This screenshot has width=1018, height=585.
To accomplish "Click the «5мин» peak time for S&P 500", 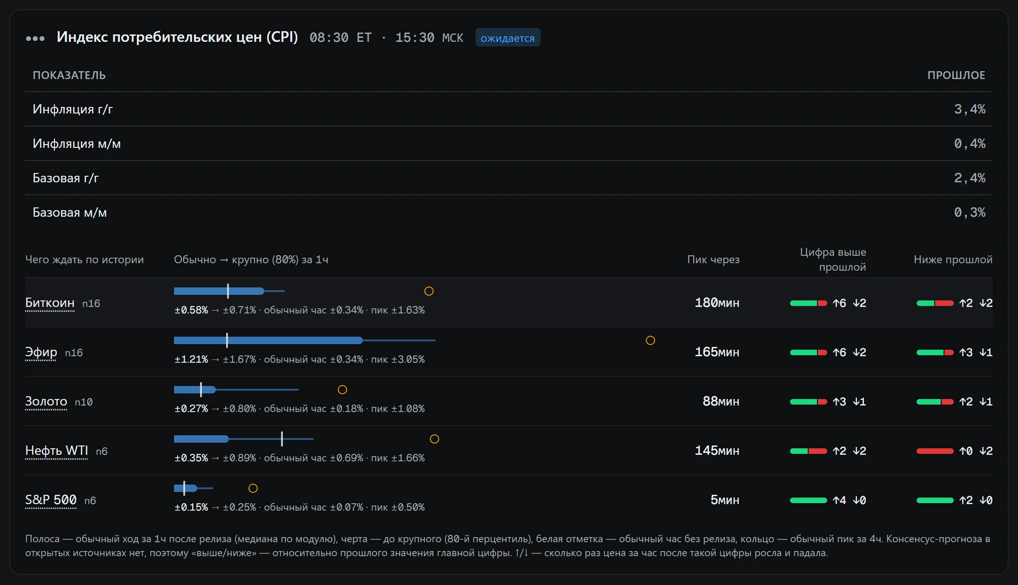I will tap(725, 500).
